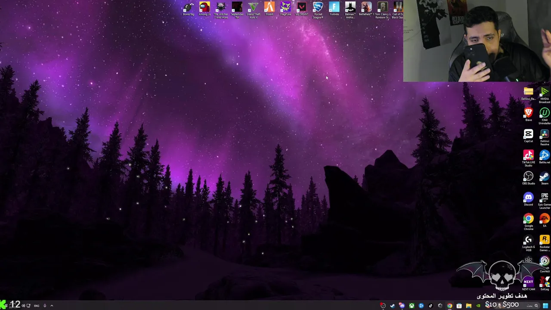Open TikTok from the taskbar
This screenshot has height=310, width=551.
click(x=430, y=306)
